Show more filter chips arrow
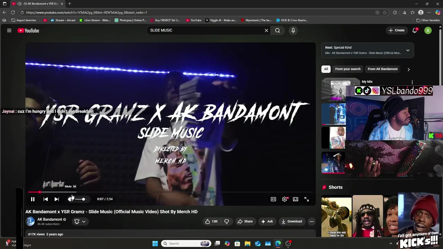 pyautogui.click(x=408, y=69)
